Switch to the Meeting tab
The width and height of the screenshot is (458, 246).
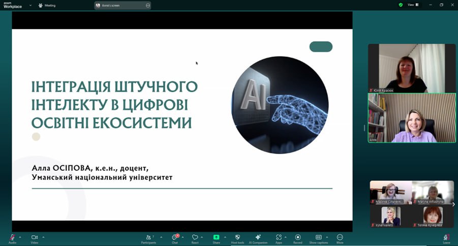coord(47,5)
